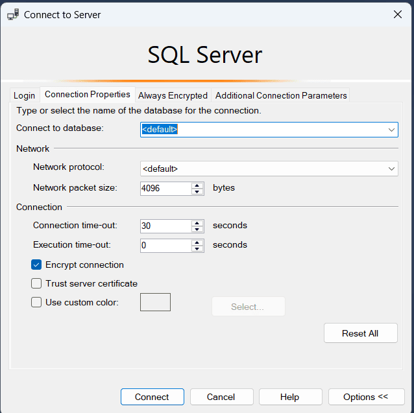
Task: Enable Trust server certificate
Action: click(36, 283)
